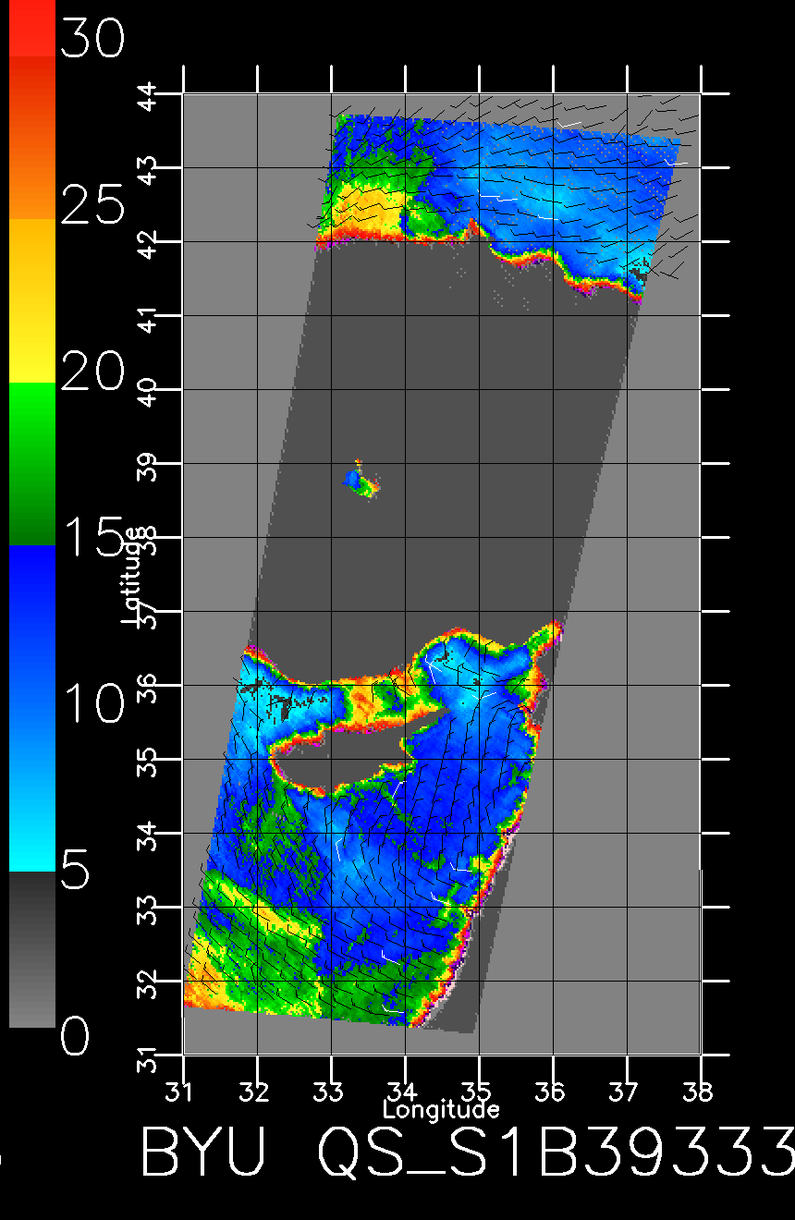
Task: Click latitude tick label 43
Action: (147, 169)
